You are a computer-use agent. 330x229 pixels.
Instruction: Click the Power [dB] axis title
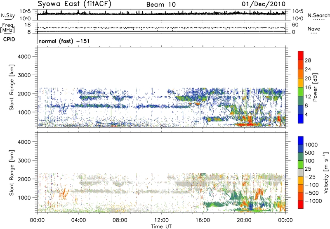click(x=315, y=87)
